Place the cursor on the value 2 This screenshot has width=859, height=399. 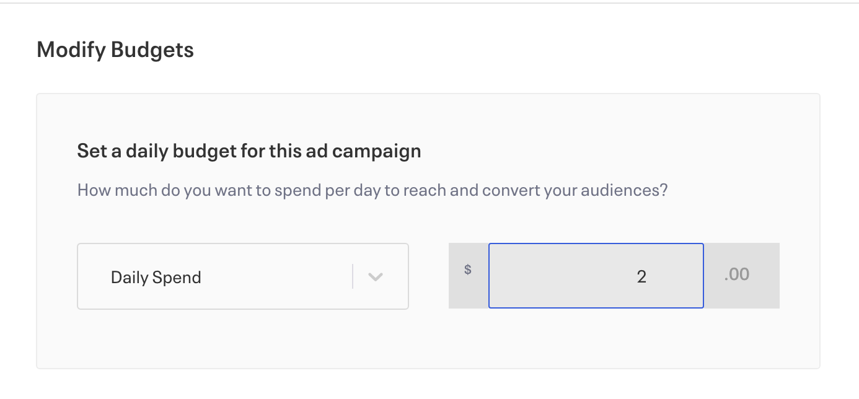(x=641, y=276)
